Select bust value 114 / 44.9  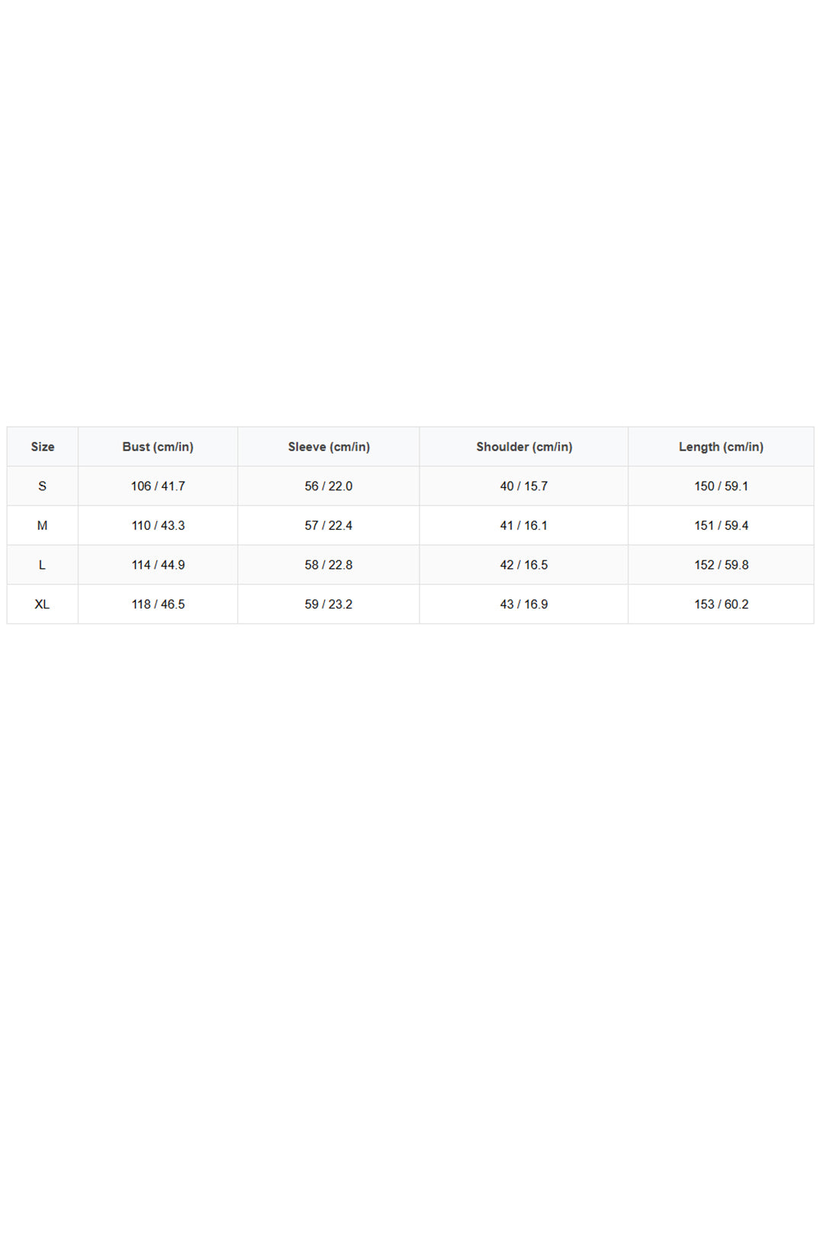click(x=158, y=565)
